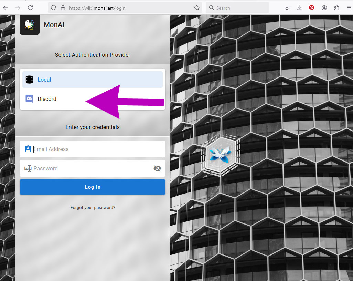Click the butterfly hexagon emblem
The image size is (353, 281).
221,155
